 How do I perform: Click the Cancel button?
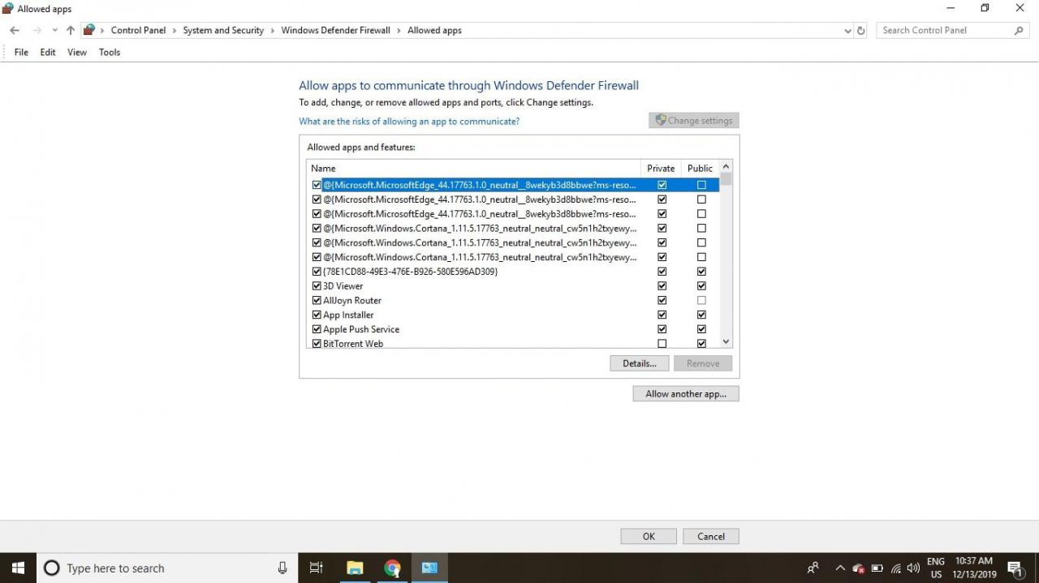[711, 536]
